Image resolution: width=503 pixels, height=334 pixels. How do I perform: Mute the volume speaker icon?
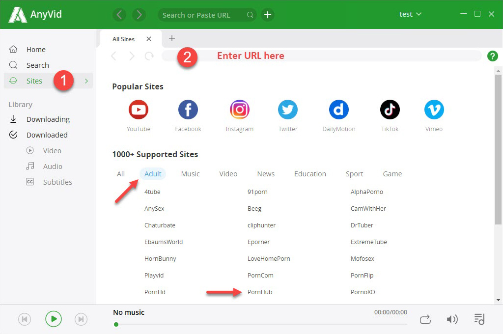tap(452, 319)
